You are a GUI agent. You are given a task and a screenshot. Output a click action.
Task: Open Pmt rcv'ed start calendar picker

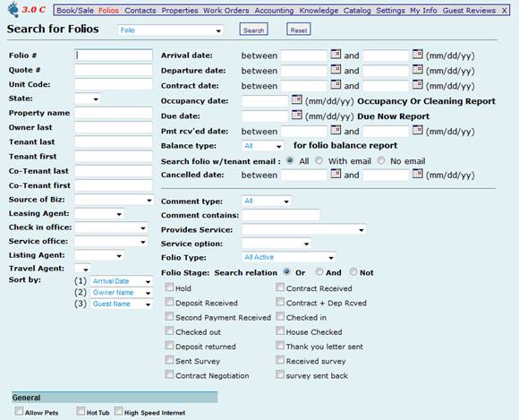336,130
